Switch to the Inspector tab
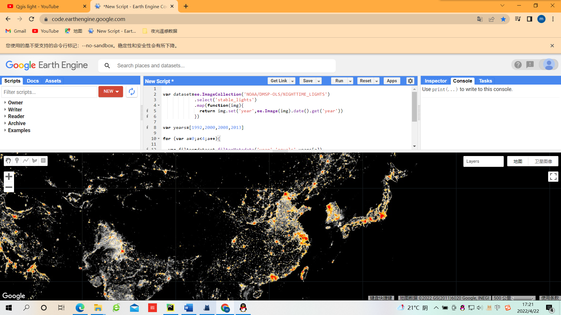The image size is (561, 315). click(435, 81)
